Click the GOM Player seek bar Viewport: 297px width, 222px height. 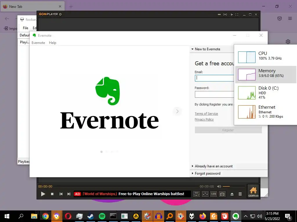click(x=126, y=186)
